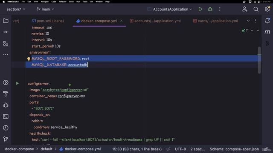
Task: Click the "8071:8071" port mapping
Action: coord(44,108)
